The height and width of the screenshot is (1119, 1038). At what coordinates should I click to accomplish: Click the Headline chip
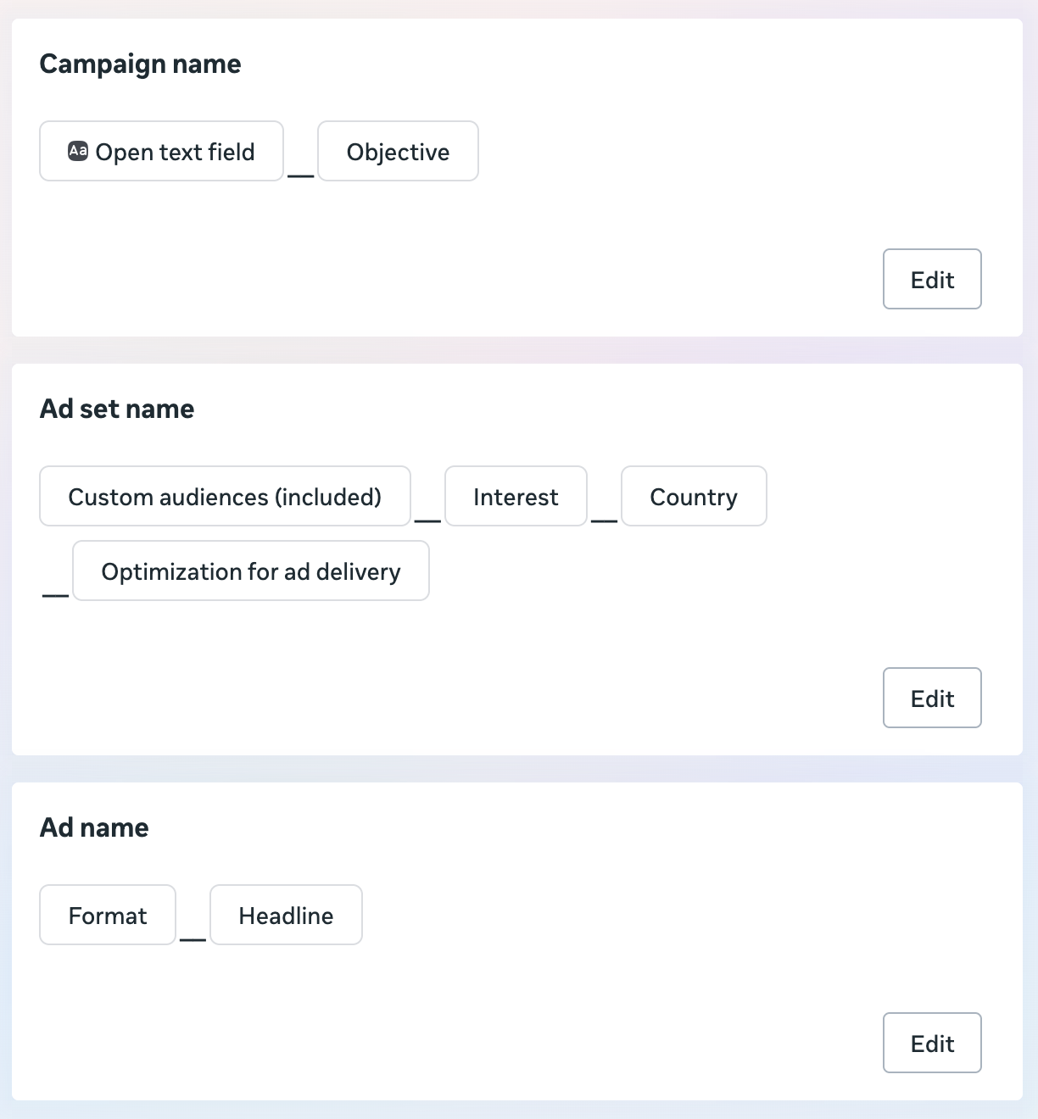286,916
